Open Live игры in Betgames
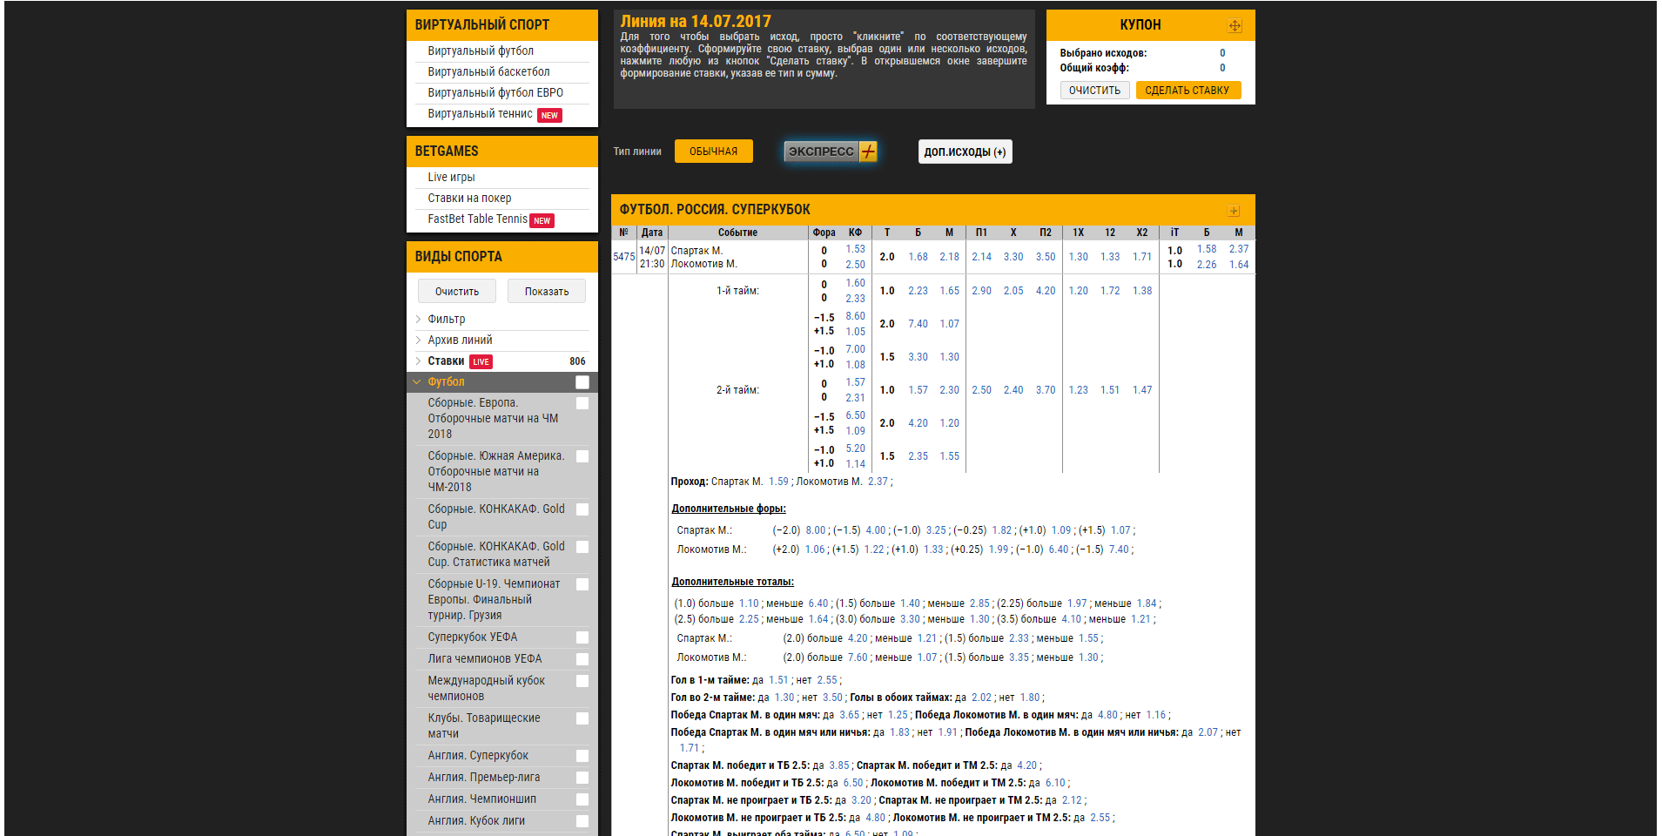Viewport: 1662px width, 836px height. [x=451, y=177]
